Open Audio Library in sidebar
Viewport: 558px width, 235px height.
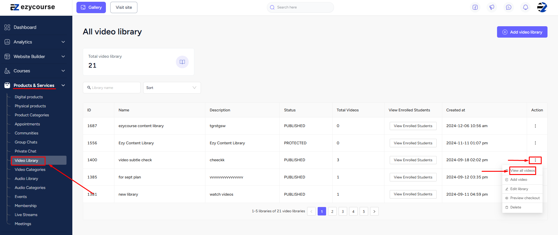(x=26, y=179)
